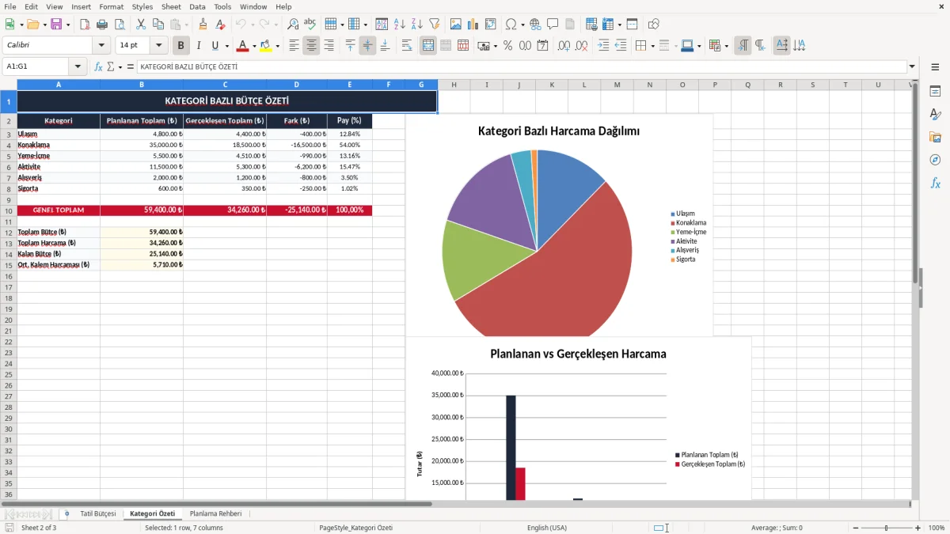Open the Sort dialog icon

coord(382,25)
